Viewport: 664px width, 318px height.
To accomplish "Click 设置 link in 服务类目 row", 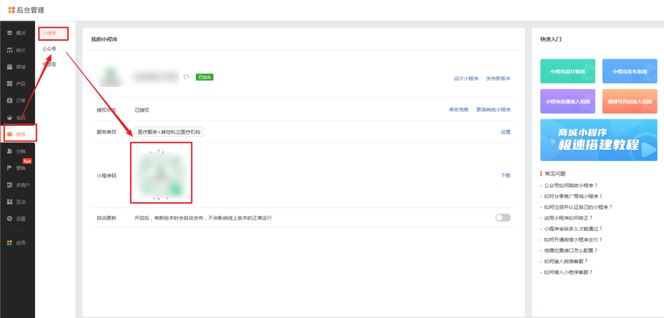I will 506,132.
